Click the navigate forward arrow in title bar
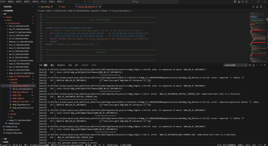The height and width of the screenshot is (146, 268). click(89, 2)
